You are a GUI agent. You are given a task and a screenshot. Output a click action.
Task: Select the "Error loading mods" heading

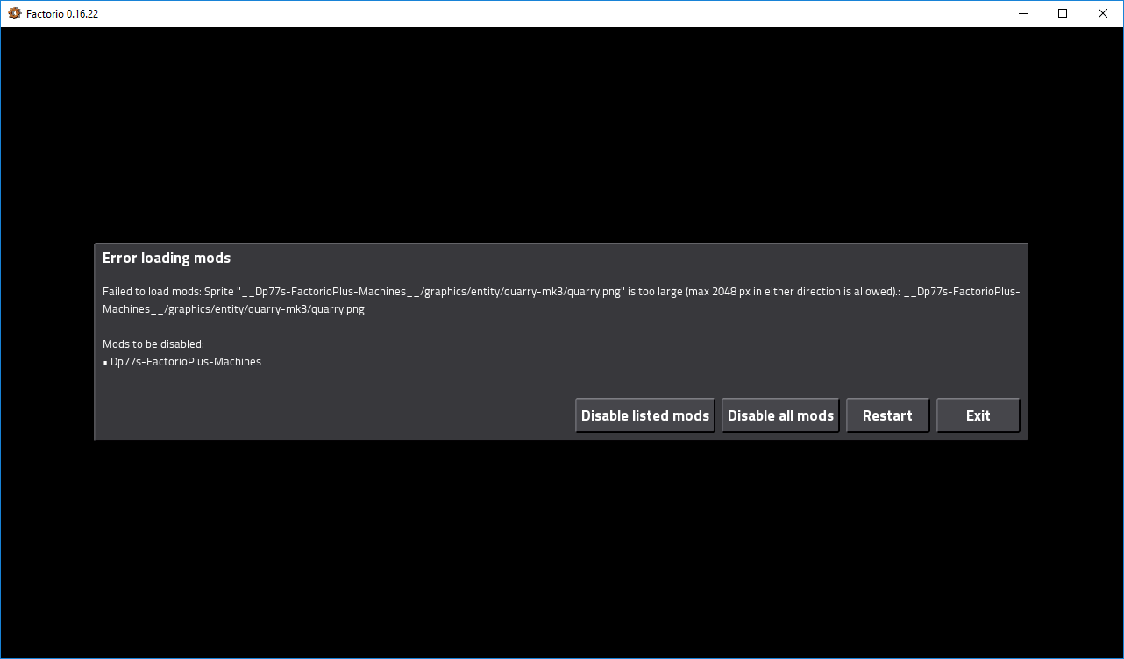point(167,258)
